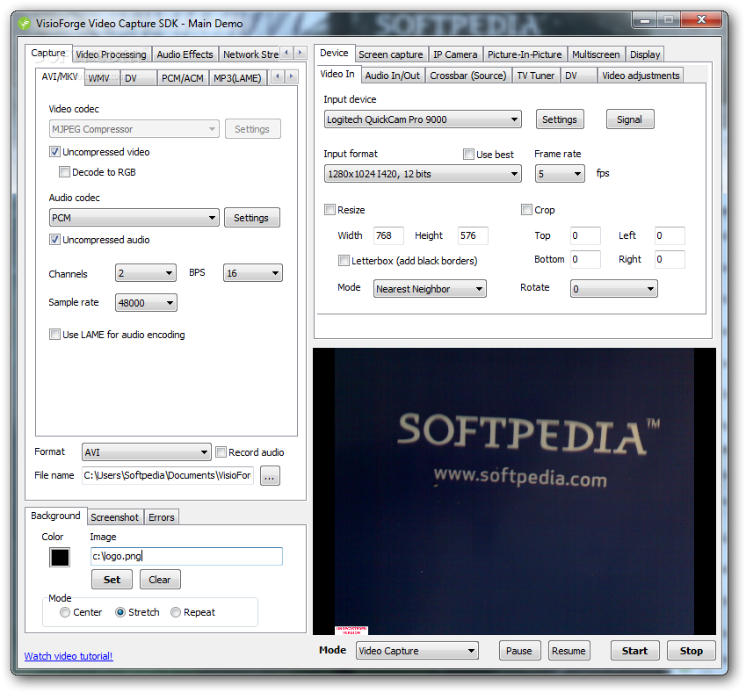The image size is (746, 693).
Task: Switch to the Errors tab
Action: pos(162,517)
